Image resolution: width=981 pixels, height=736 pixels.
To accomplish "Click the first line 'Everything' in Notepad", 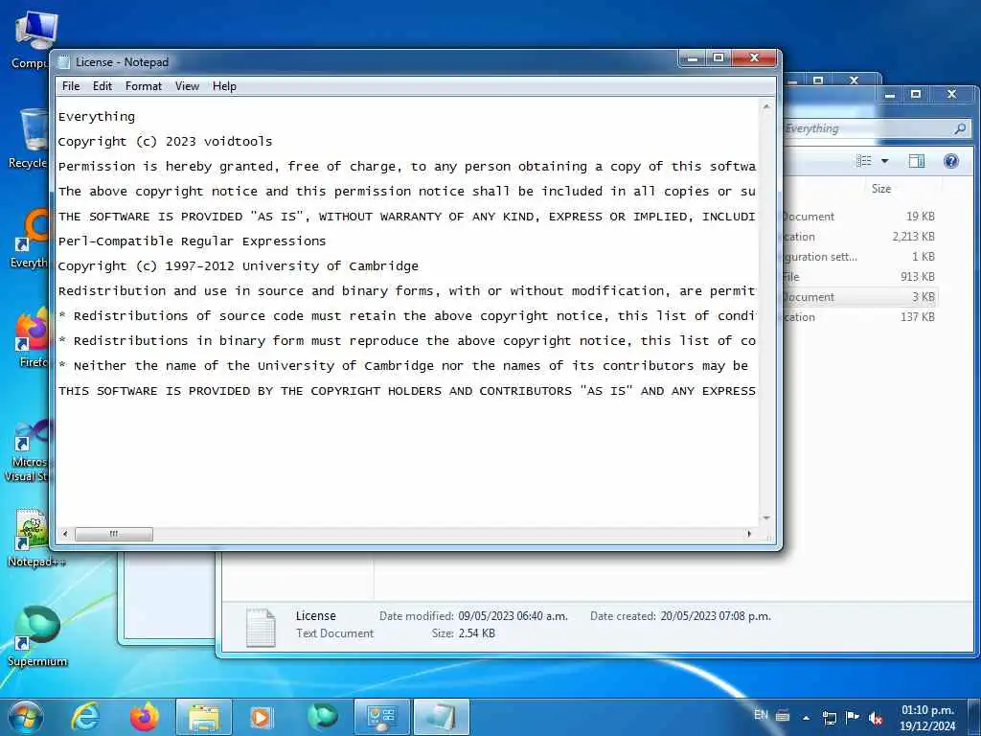I will (x=97, y=116).
